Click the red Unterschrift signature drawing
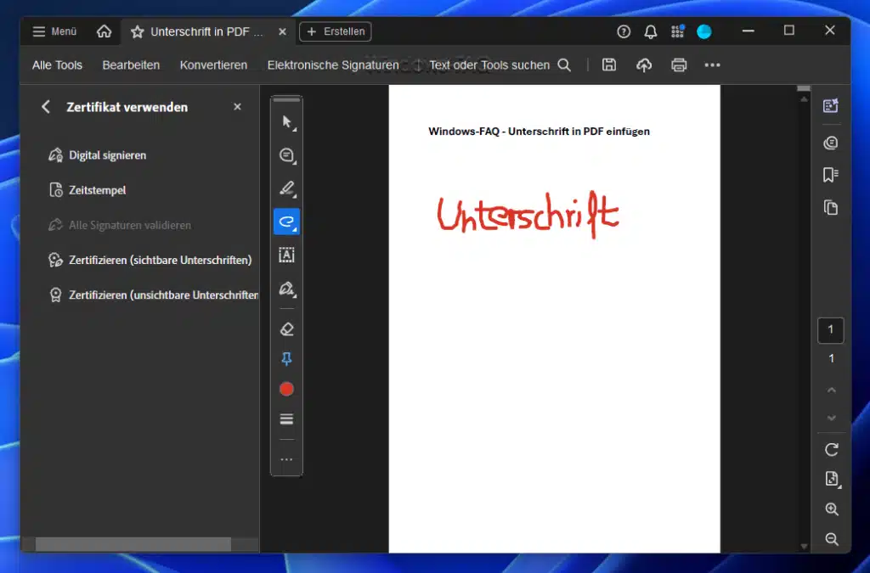 point(528,214)
